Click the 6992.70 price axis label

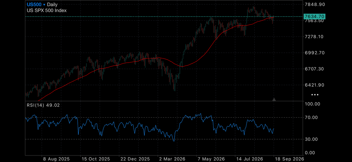tap(315, 53)
